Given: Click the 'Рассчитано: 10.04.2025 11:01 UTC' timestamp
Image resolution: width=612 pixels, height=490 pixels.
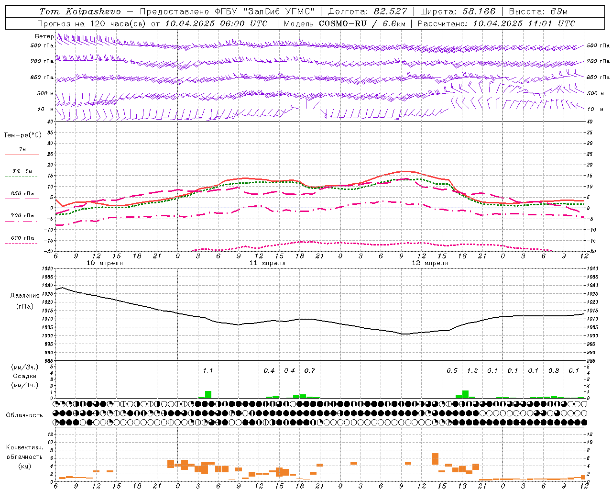Looking at the screenshot, I should (496, 23).
